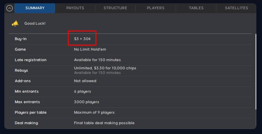Select the No Limit Hold'em game value
Image resolution: width=262 pixels, height=134 pixels.
[x=90, y=49]
